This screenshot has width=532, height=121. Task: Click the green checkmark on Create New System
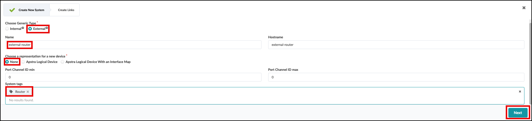tap(12, 10)
